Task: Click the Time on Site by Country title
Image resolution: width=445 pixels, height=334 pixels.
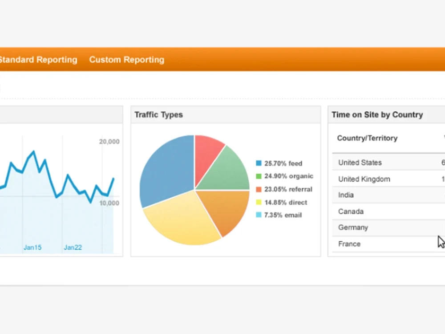Action: [377, 115]
